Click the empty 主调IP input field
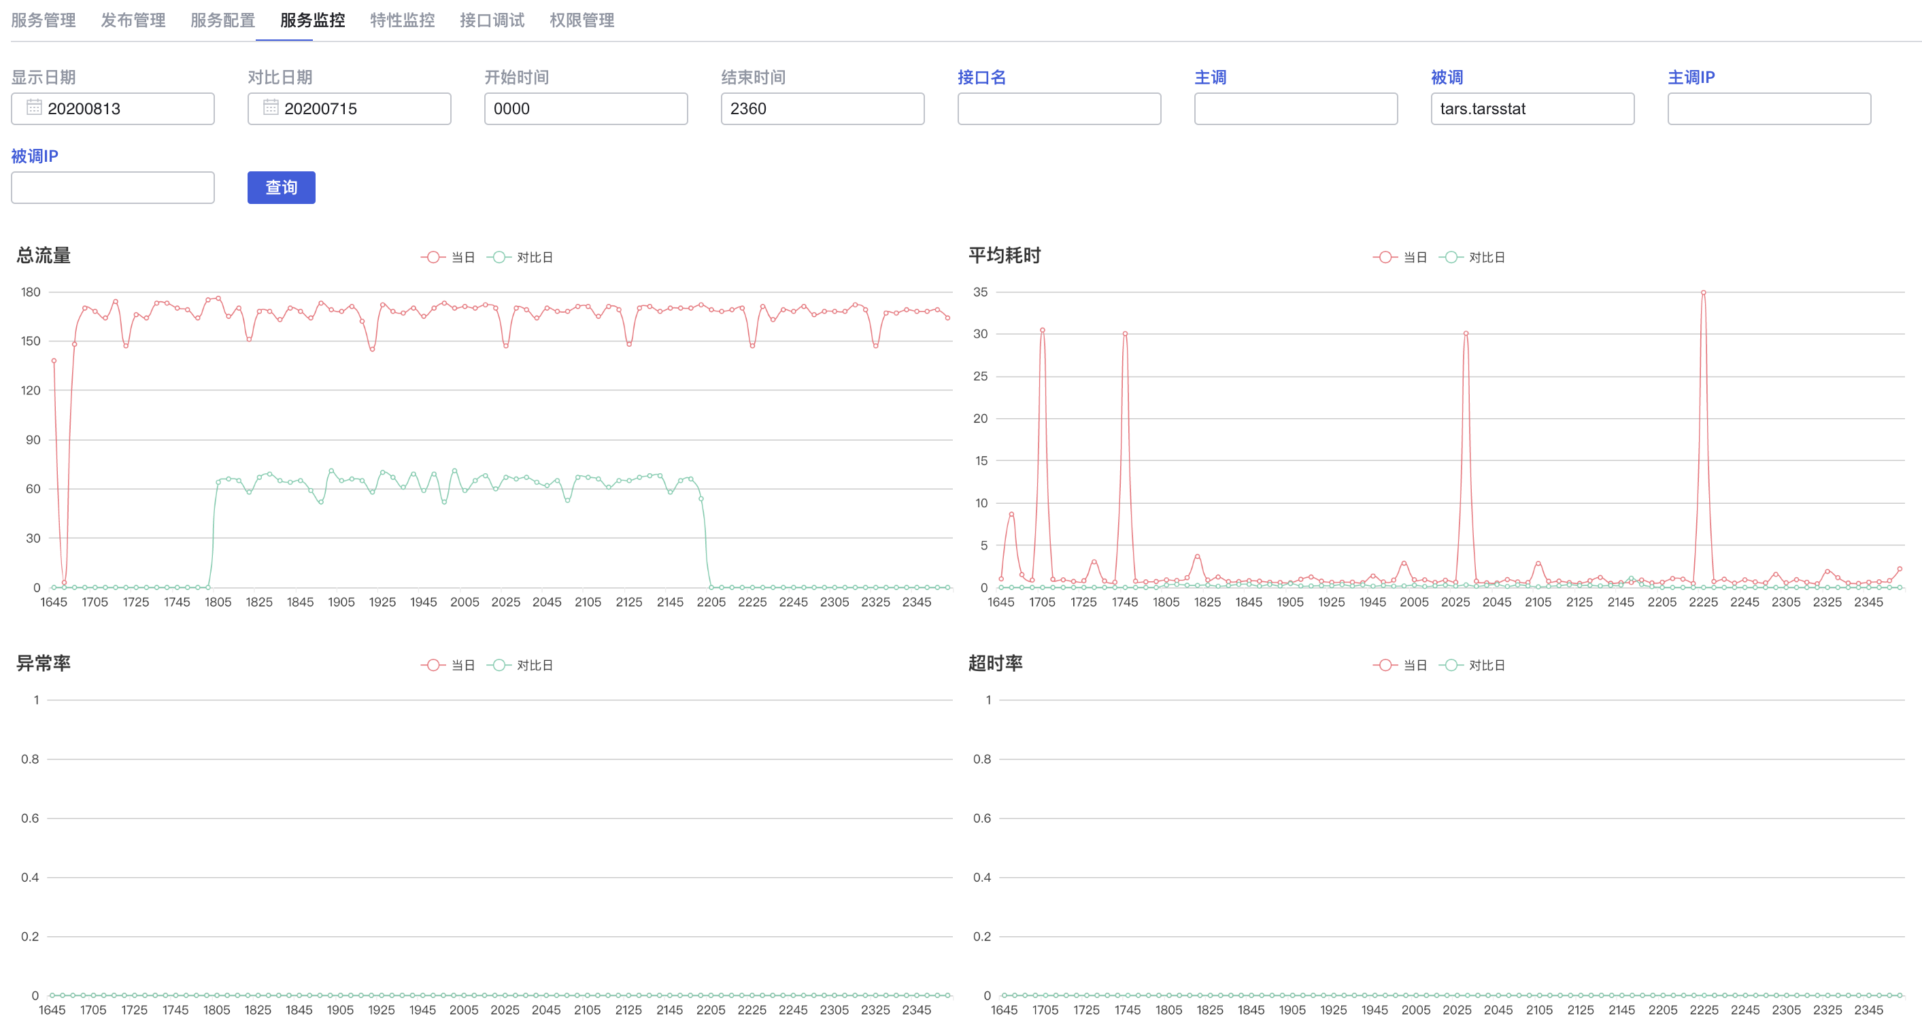Screen dimensions: 1922x1028 pos(1768,109)
